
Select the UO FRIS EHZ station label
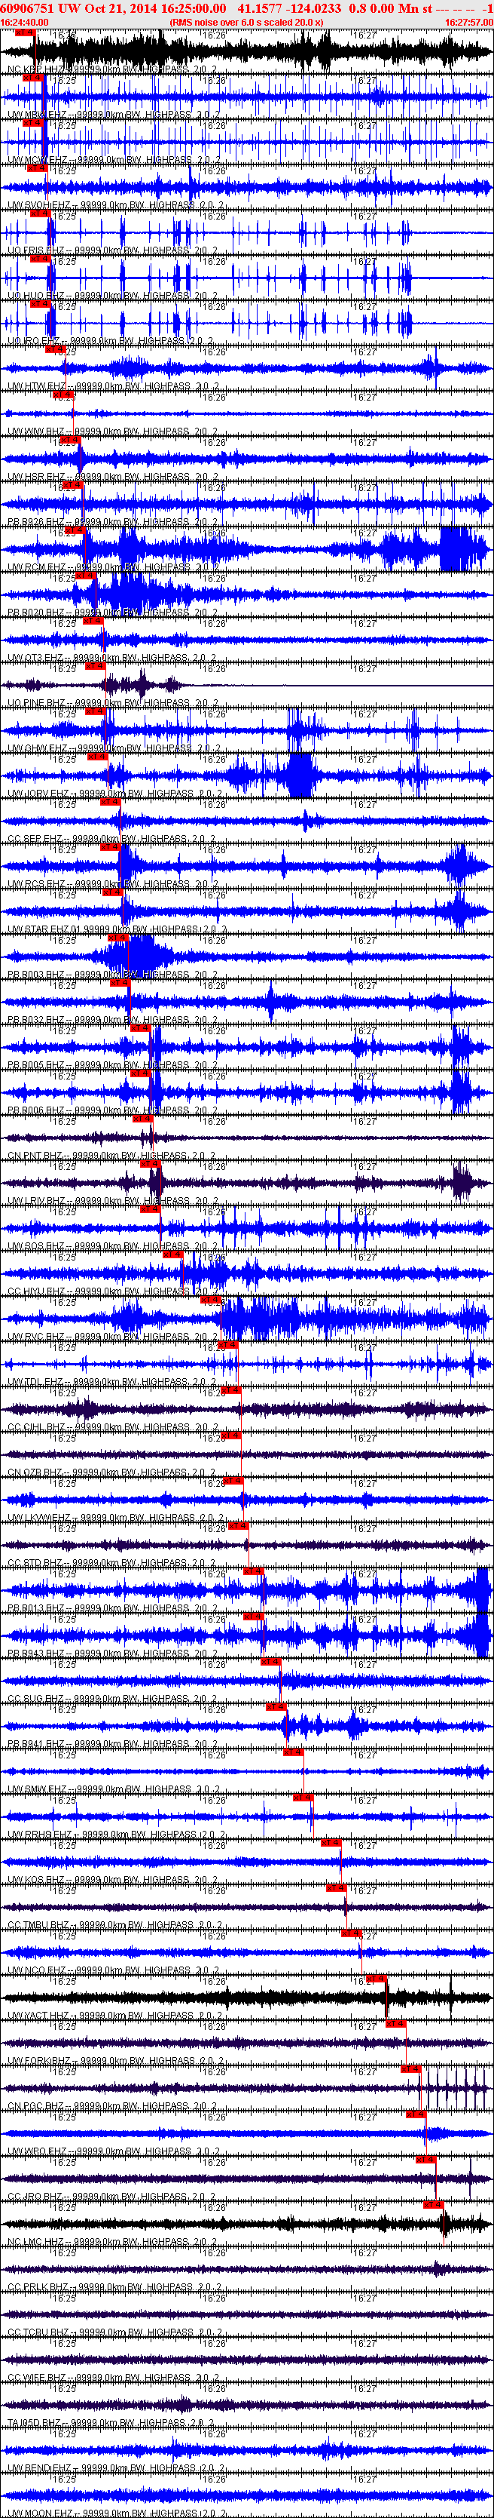pos(113,250)
